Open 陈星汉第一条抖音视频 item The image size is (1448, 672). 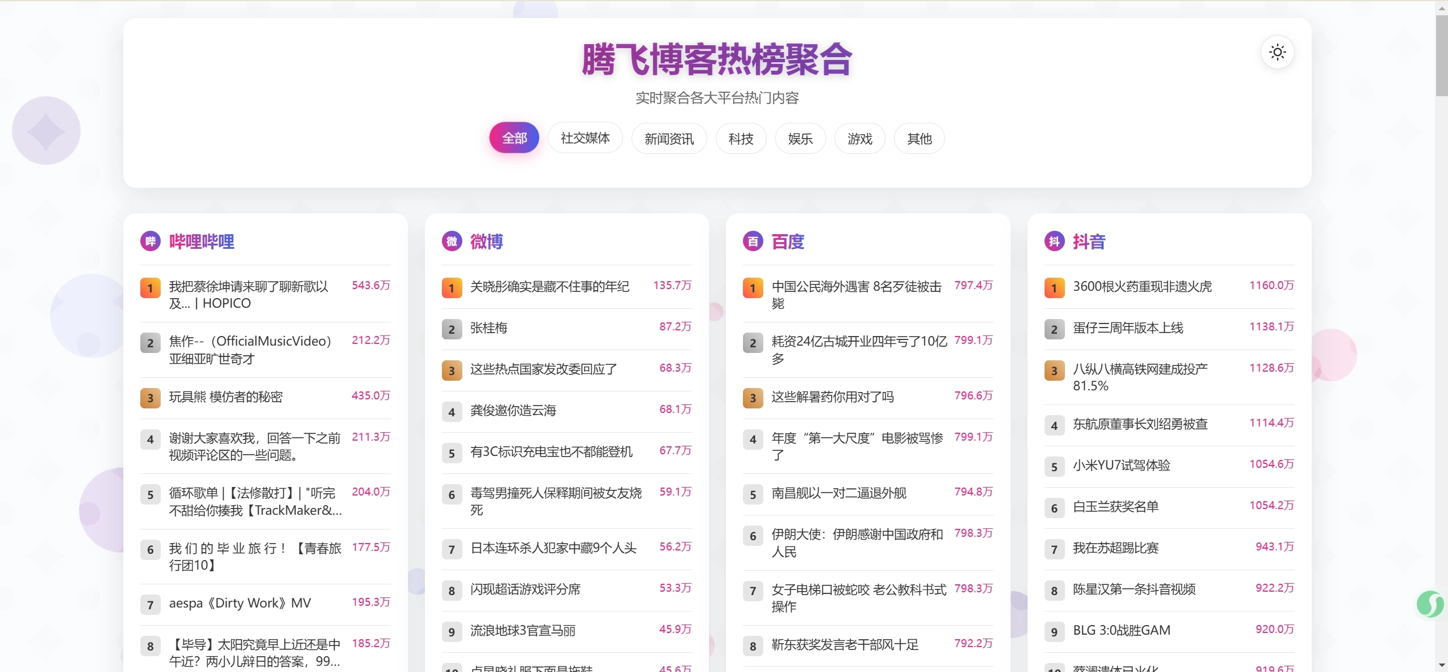(x=1169, y=590)
